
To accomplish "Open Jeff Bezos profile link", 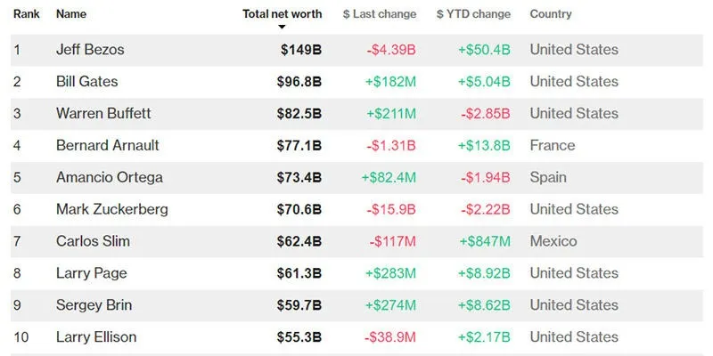I will pos(90,50).
